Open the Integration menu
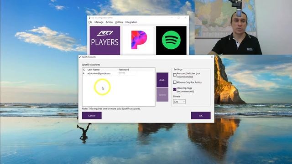 point(131,22)
